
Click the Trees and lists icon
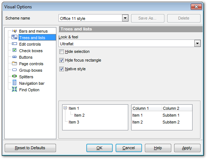coord(14,37)
